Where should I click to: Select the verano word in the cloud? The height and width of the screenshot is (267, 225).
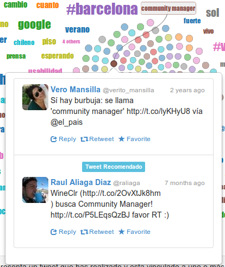coord(77,29)
